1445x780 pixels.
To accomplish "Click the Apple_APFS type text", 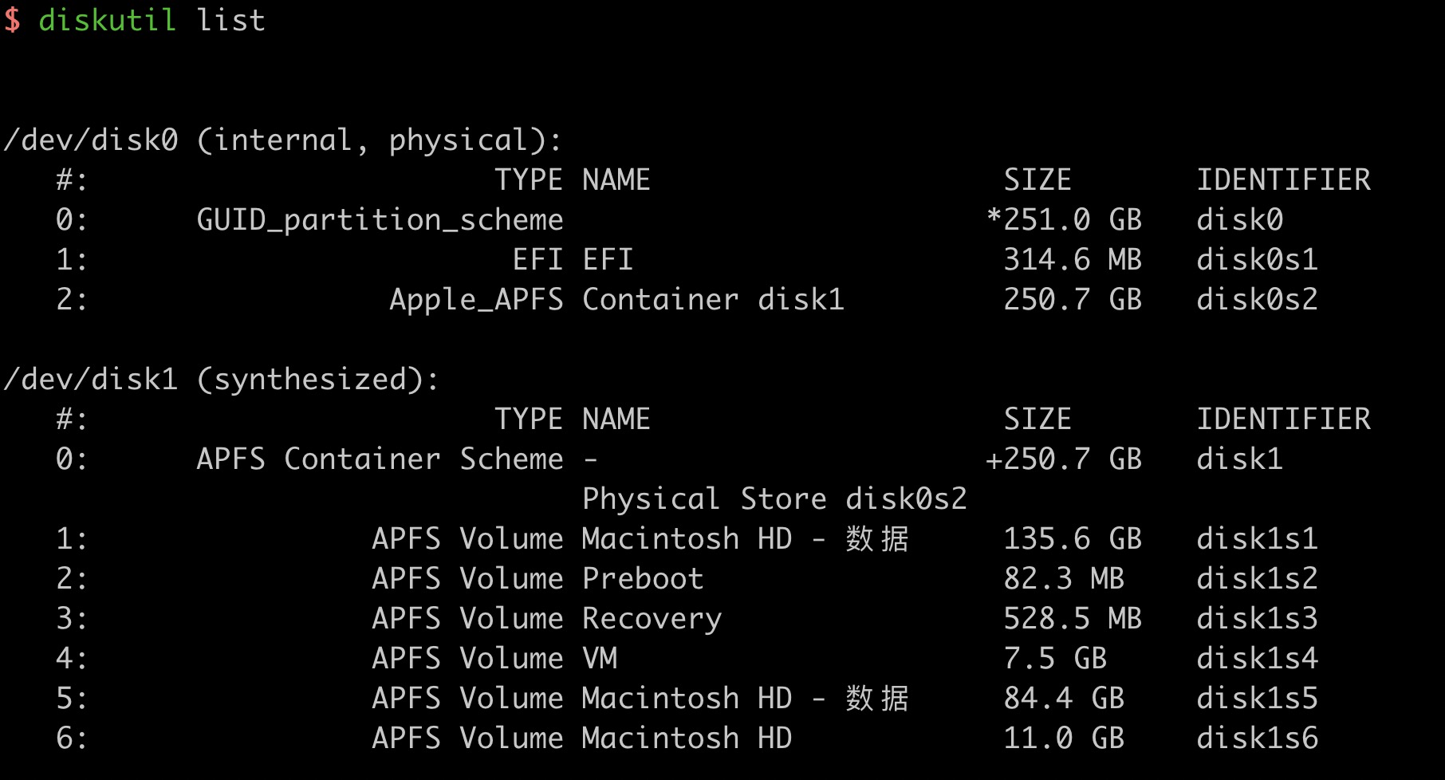I will 476,300.
